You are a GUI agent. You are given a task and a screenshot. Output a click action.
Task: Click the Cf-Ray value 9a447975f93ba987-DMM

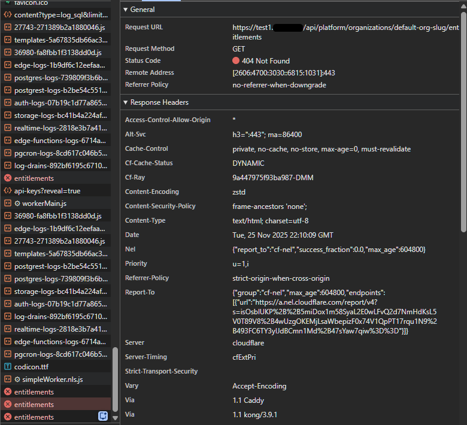[x=273, y=178]
